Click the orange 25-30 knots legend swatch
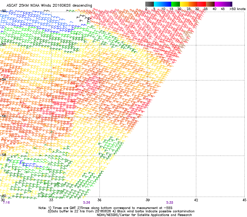Image resolution: width=247 pixels, height=217 pixels. (193, 4)
